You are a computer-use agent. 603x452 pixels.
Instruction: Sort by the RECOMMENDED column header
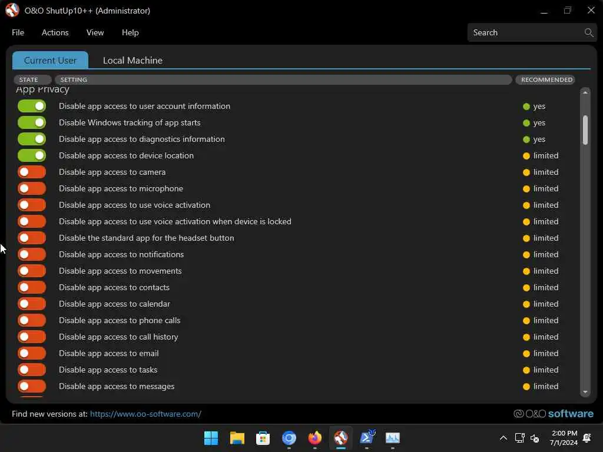click(x=545, y=79)
